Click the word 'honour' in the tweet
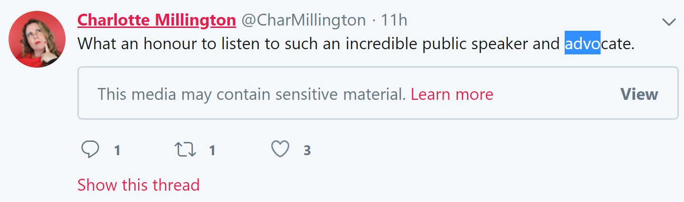 click(x=167, y=44)
